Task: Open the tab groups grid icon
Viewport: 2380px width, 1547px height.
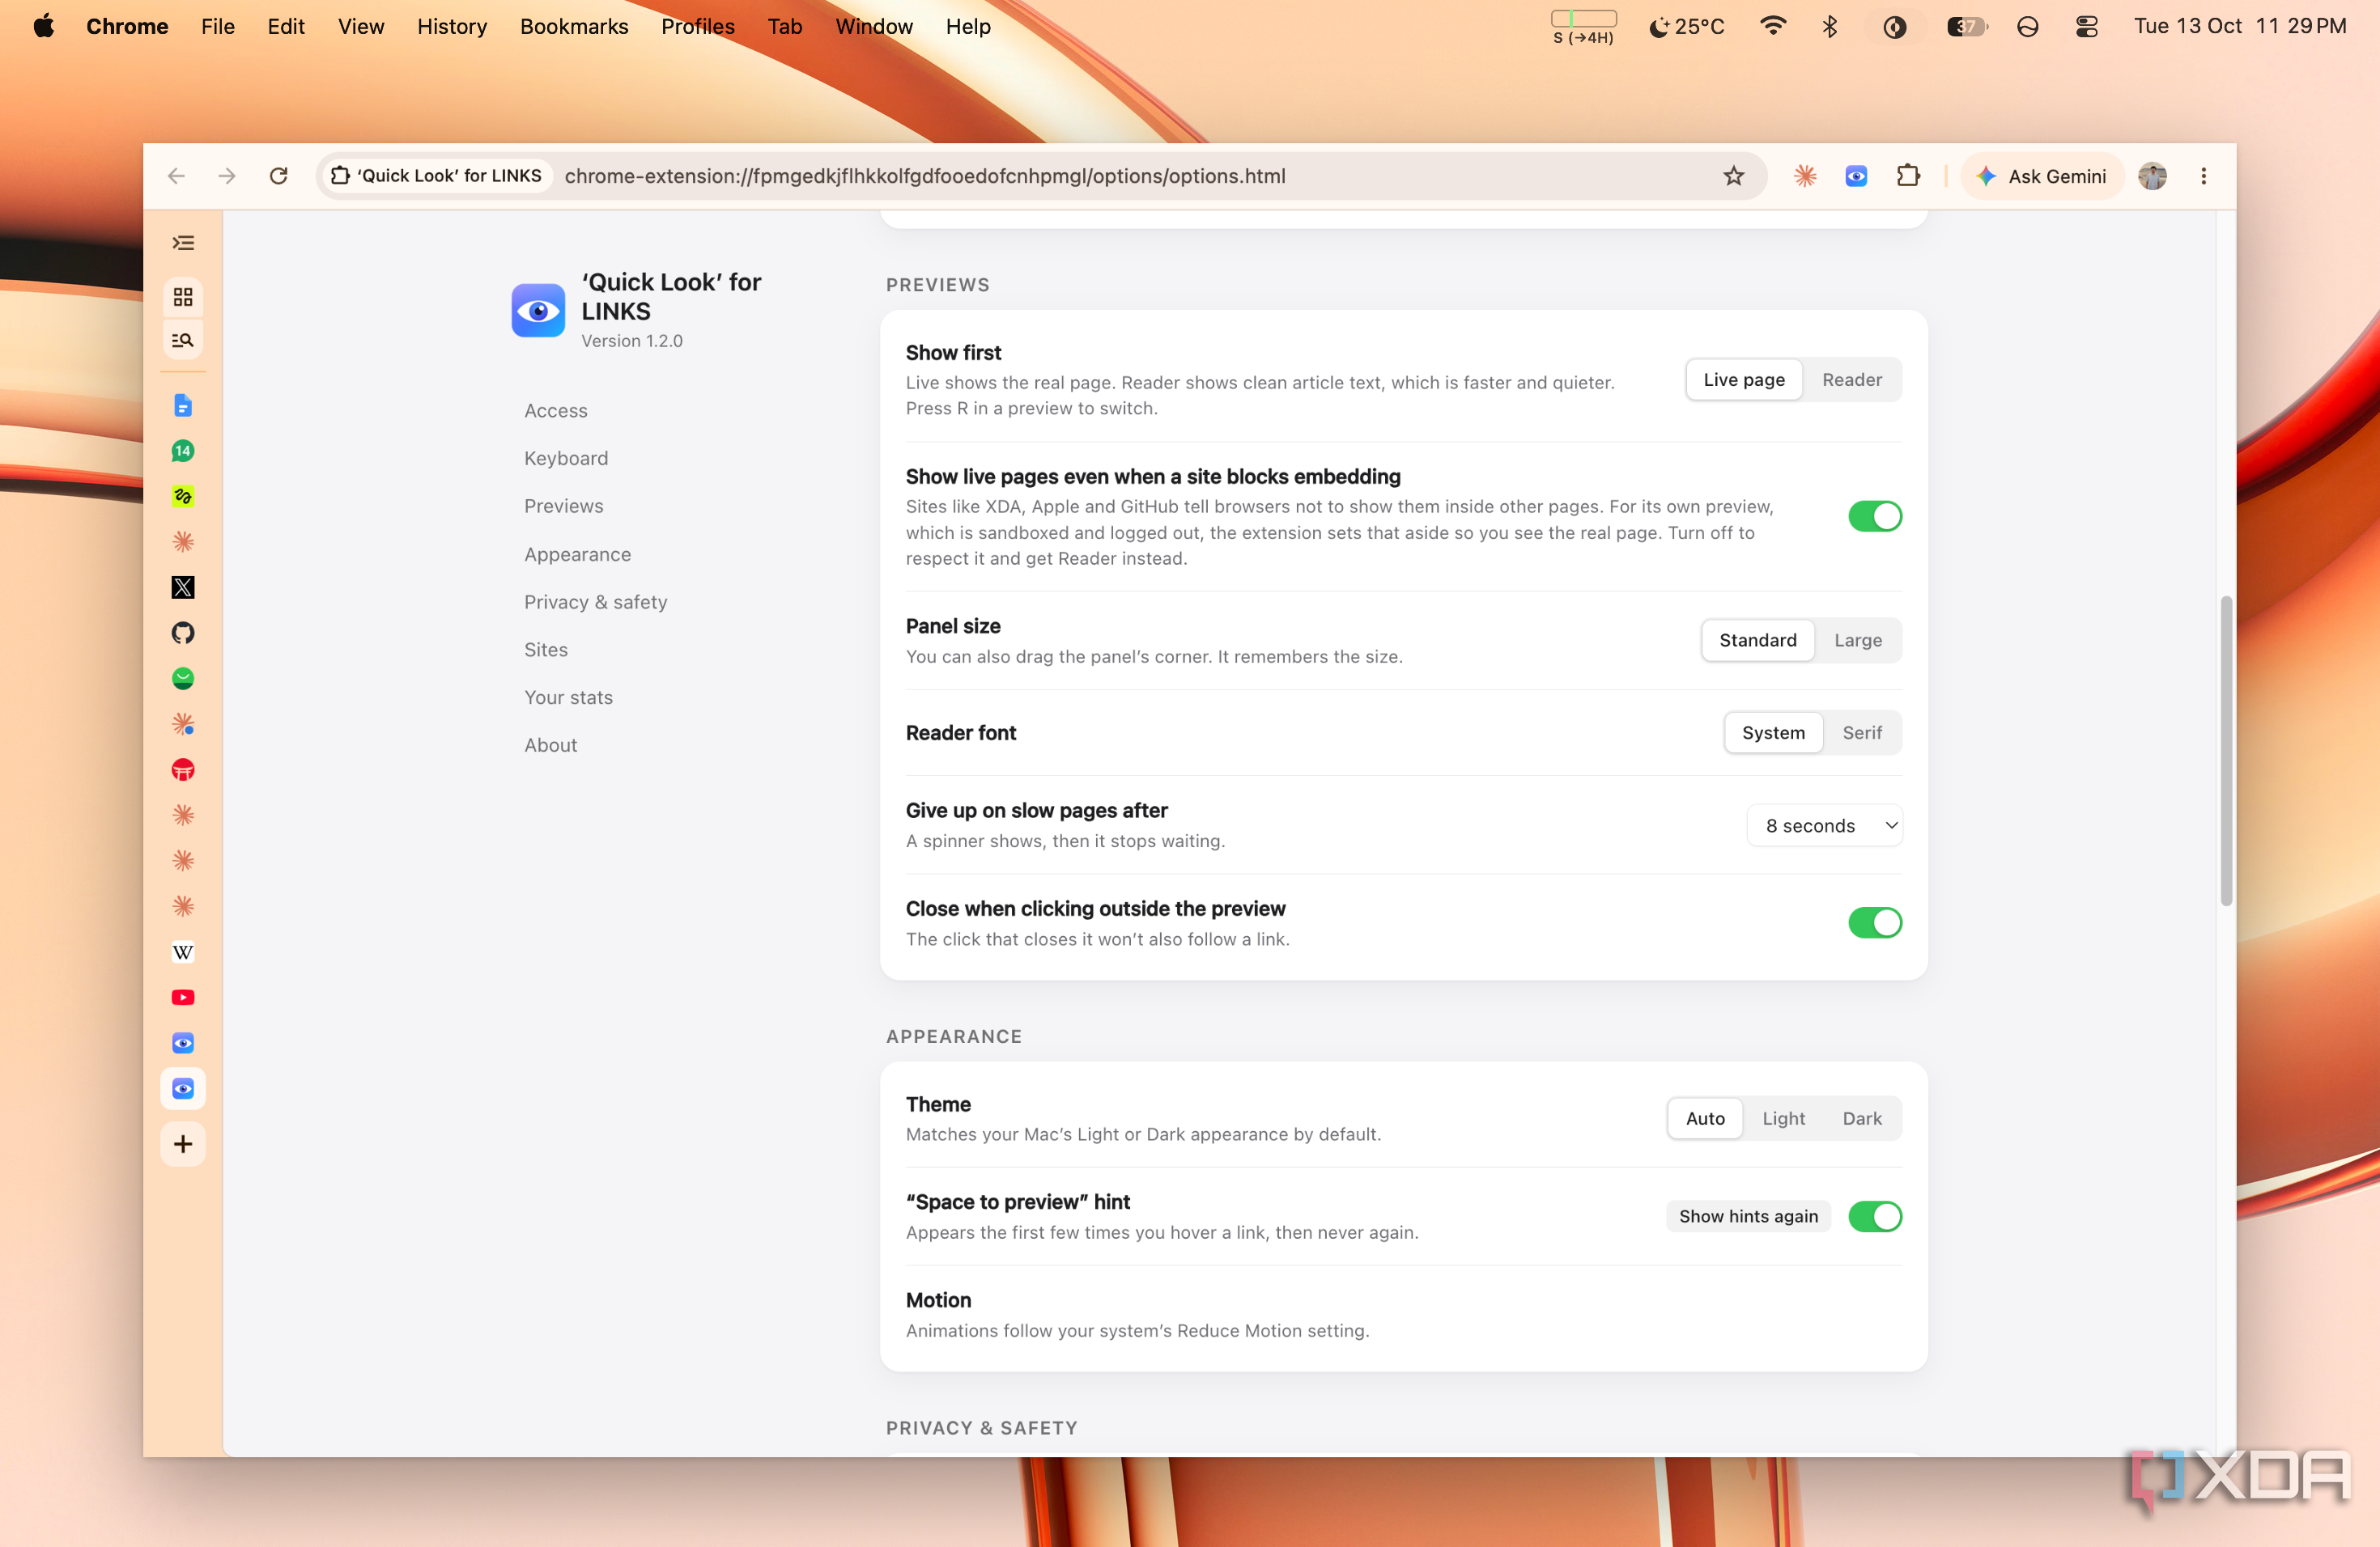Action: coord(183,297)
